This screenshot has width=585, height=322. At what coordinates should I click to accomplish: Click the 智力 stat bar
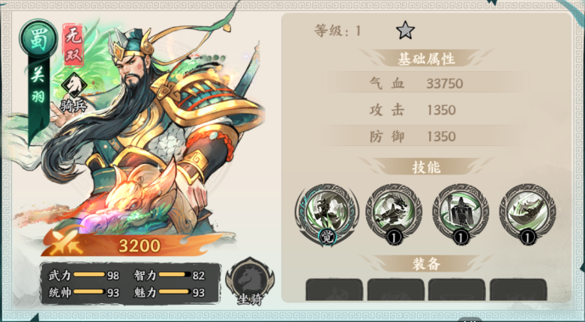175,275
